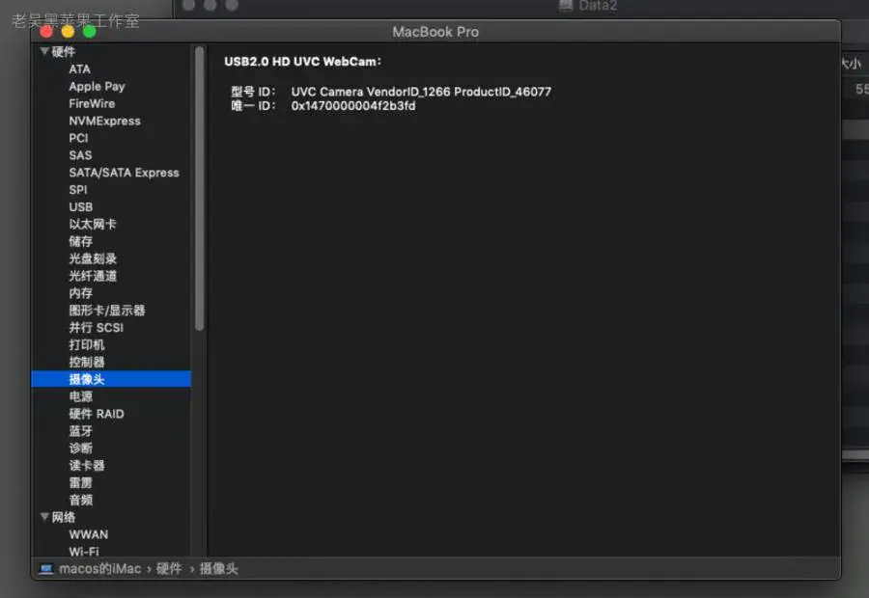Open the SAS hardware entry

click(x=80, y=155)
